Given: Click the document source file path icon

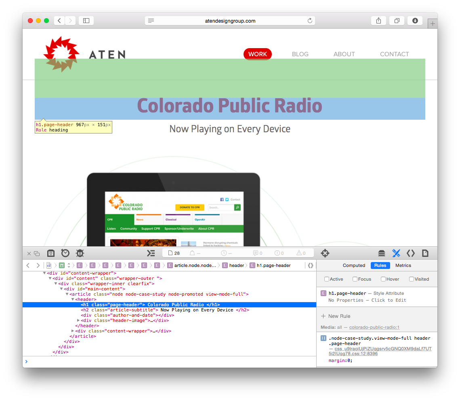Looking at the screenshot, I should pos(49,265).
